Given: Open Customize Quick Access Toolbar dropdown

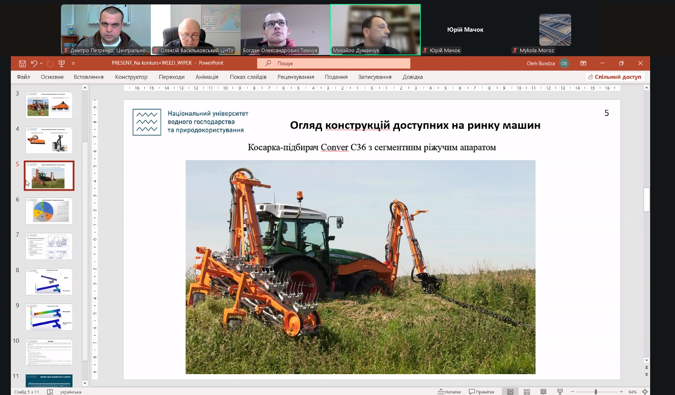Looking at the screenshot, I should click(73, 64).
